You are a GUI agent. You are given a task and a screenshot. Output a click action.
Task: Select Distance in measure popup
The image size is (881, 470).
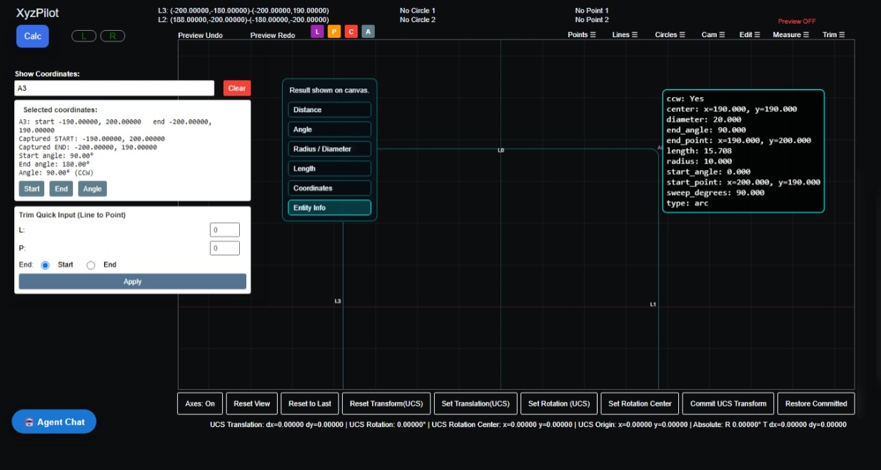(330, 110)
